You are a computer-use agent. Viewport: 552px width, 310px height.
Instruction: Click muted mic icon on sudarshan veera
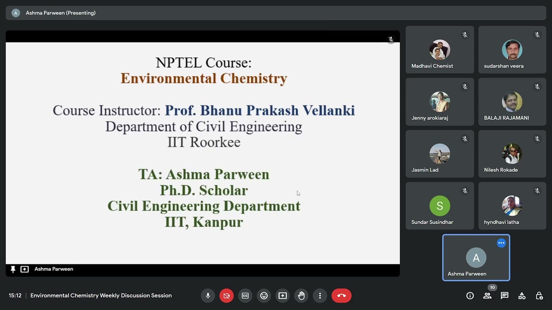pyautogui.click(x=537, y=35)
